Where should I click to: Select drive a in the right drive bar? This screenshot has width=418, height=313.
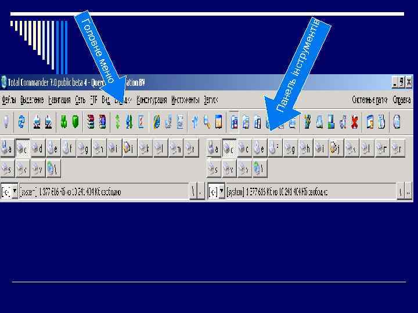click(214, 148)
